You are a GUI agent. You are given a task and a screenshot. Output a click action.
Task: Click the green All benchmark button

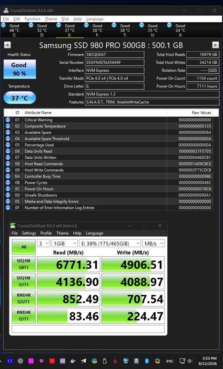pyautogui.click(x=24, y=247)
